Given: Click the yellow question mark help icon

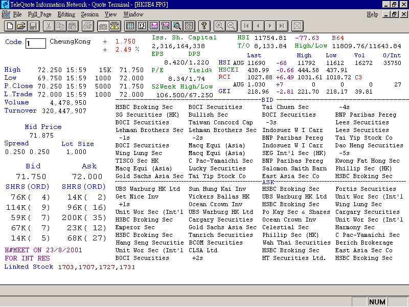Looking at the screenshot, I should (x=204, y=26).
